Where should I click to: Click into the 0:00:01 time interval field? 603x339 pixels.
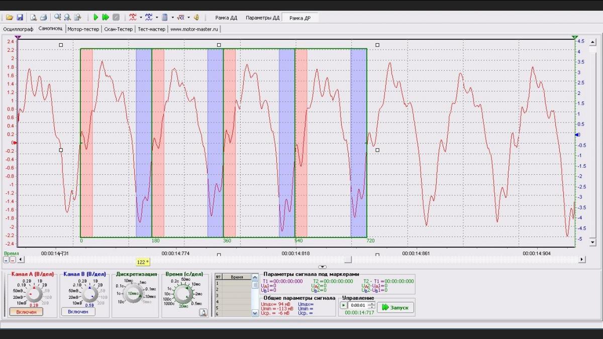tap(358, 305)
